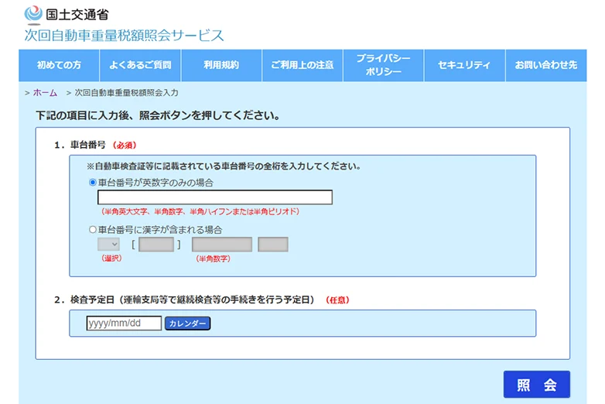605x404 pixels.
Task: Click the 国土交通省 ministry name text
Action: [77, 15]
